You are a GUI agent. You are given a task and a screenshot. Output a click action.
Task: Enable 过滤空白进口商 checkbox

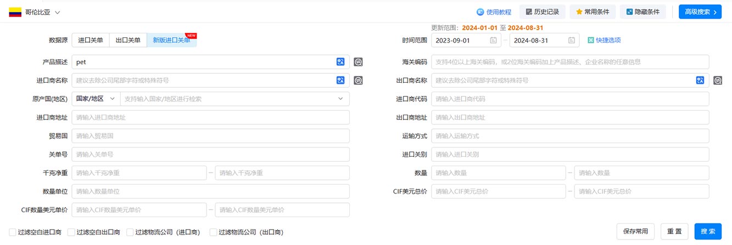(x=13, y=232)
